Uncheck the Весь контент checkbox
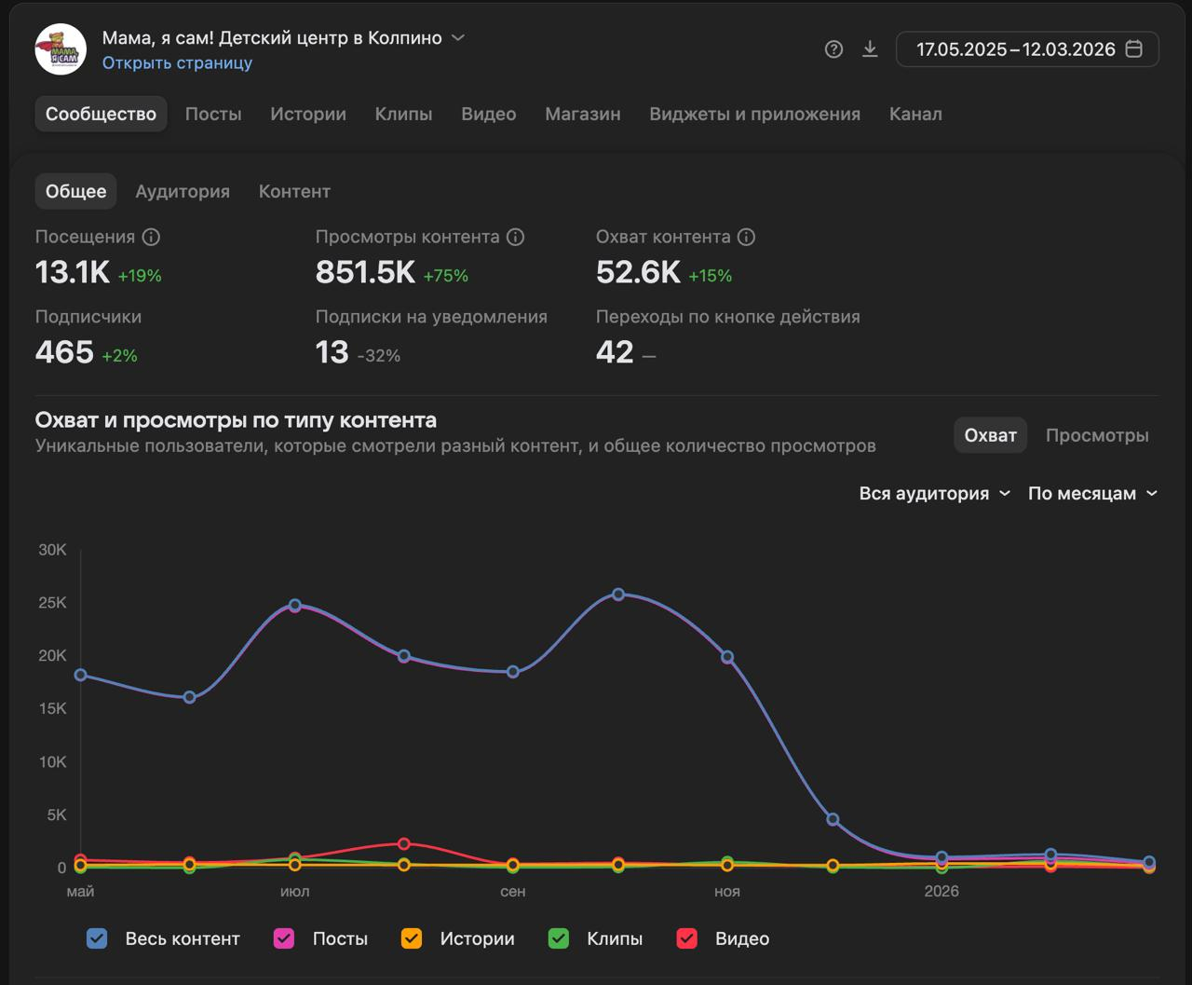 pyautogui.click(x=97, y=938)
